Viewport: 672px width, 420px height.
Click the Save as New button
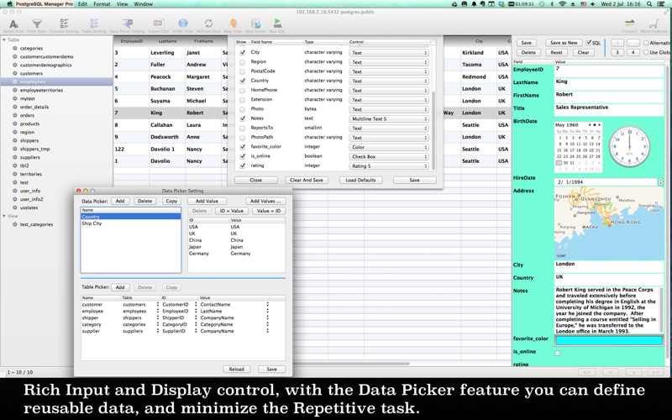point(564,43)
